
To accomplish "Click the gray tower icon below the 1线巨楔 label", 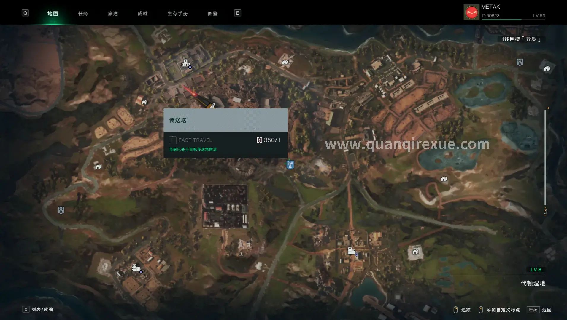I will coord(520,62).
